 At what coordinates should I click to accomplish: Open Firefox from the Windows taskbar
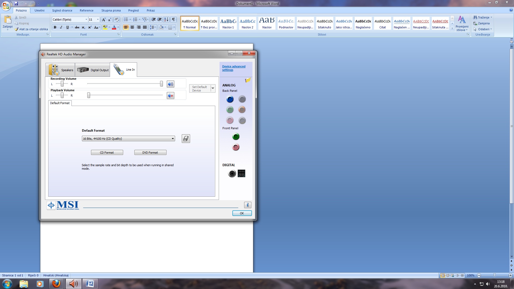pos(56,283)
